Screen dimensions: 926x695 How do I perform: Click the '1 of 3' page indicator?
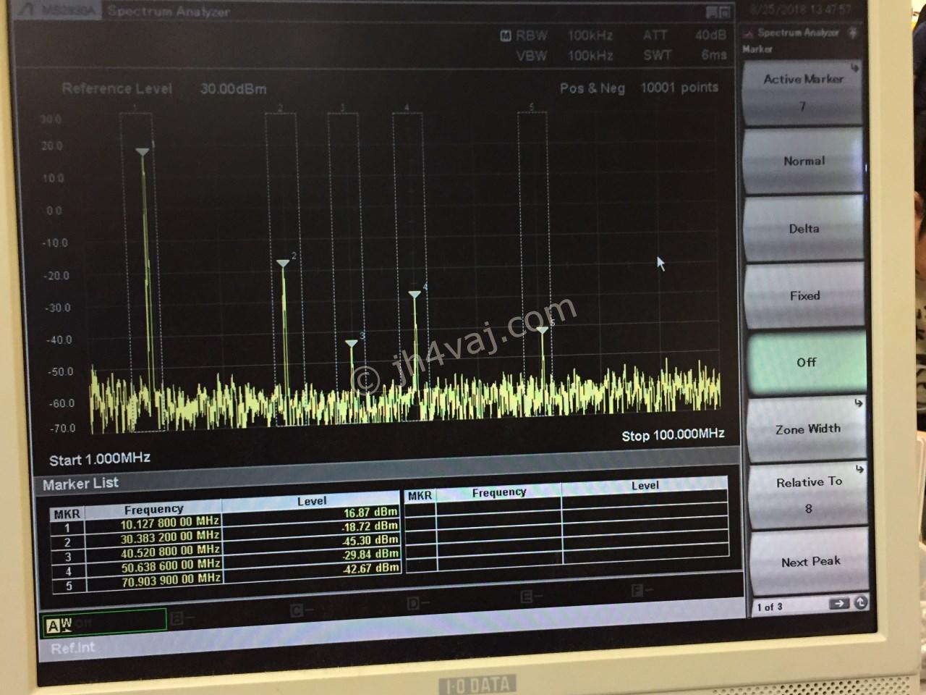770,607
